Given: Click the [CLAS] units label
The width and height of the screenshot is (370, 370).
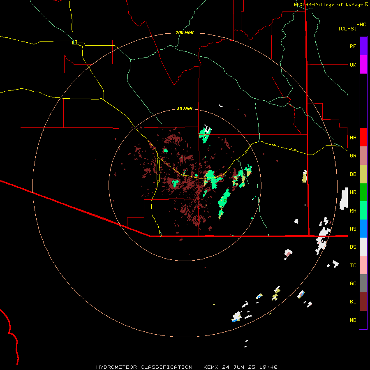Looking at the screenshot, I should [347, 28].
